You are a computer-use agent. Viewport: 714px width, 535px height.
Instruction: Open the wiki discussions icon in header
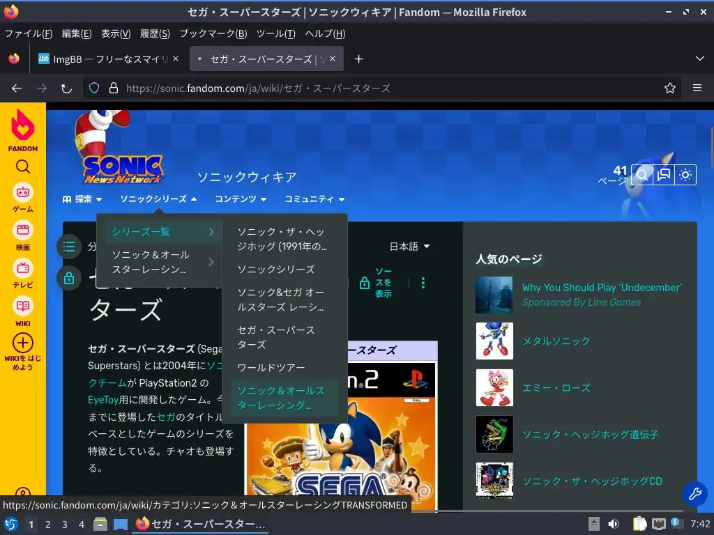pos(664,175)
